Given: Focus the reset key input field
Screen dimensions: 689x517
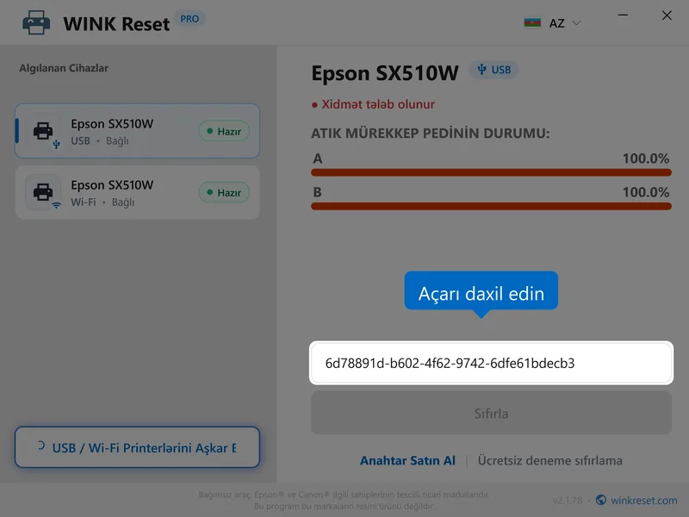Looking at the screenshot, I should tap(491, 363).
